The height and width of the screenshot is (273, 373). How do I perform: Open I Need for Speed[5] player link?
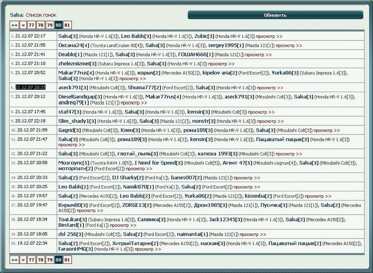pos(159,163)
